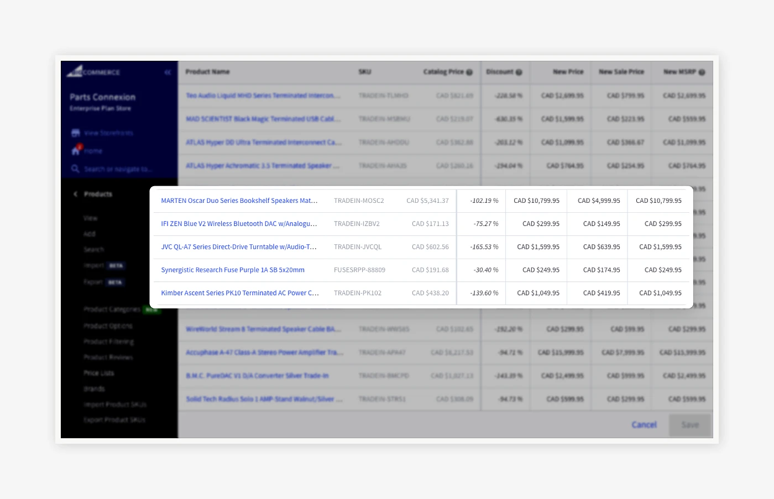
Task: Open Import Product SKUs in sidebar
Action: (115, 405)
